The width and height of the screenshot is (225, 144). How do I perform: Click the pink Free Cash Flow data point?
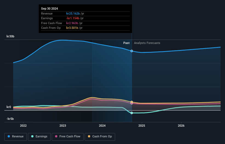pos(132,103)
